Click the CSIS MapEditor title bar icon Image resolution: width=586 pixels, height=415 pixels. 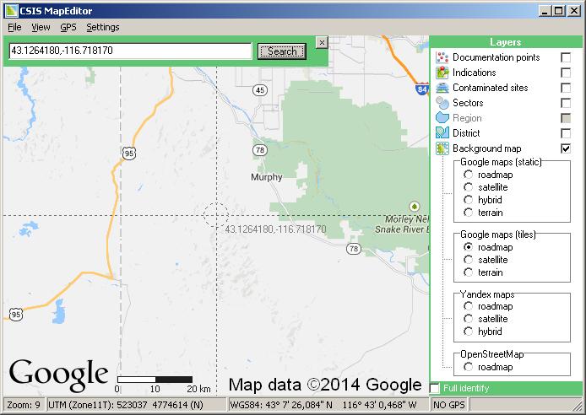(11, 10)
